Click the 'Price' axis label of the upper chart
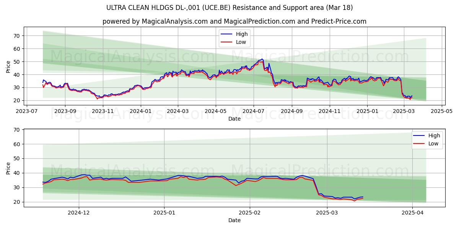This screenshot has width=459, height=229. pyautogui.click(x=8, y=66)
